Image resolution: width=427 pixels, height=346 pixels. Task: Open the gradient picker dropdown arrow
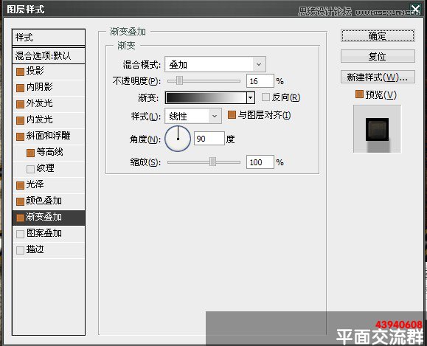[251, 97]
